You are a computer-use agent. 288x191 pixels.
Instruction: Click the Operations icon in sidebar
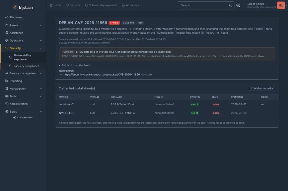(7, 40)
